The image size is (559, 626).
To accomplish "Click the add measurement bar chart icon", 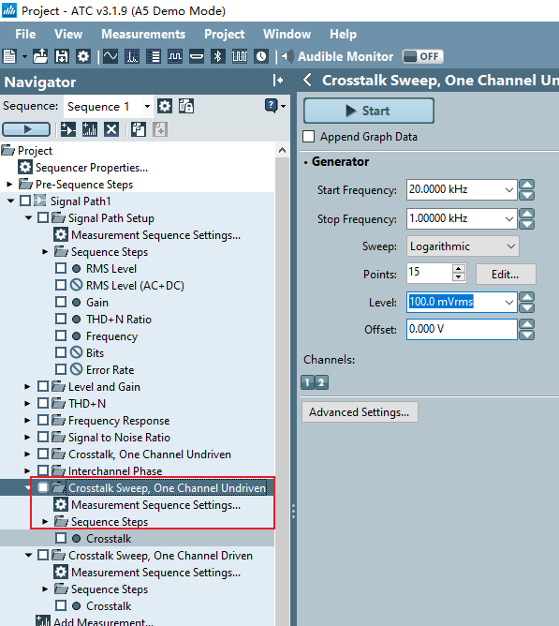I will [x=90, y=129].
